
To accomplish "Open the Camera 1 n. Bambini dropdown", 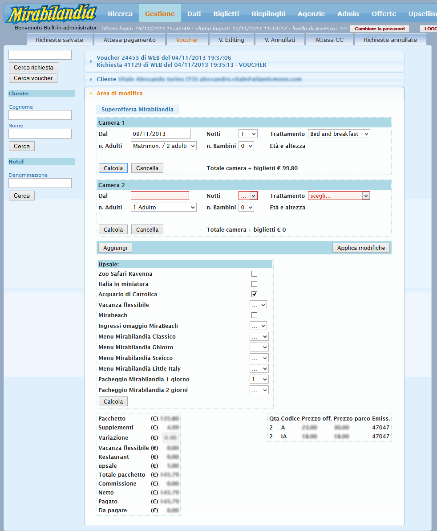I will click(246, 146).
